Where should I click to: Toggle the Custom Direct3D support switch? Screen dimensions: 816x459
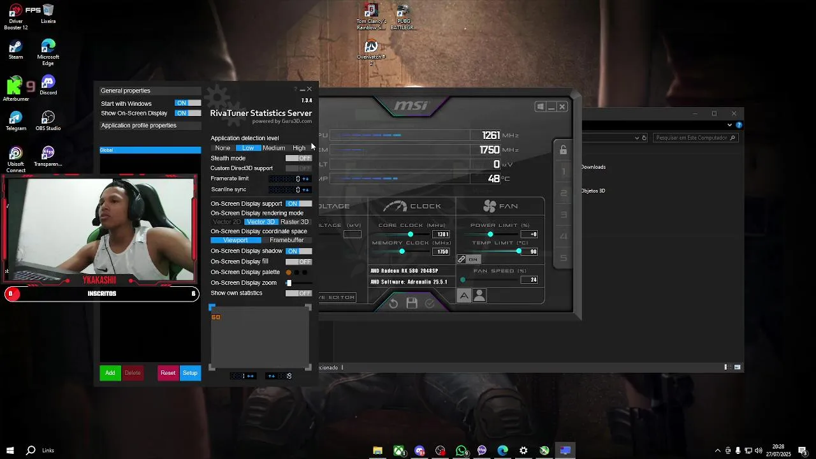(x=298, y=168)
